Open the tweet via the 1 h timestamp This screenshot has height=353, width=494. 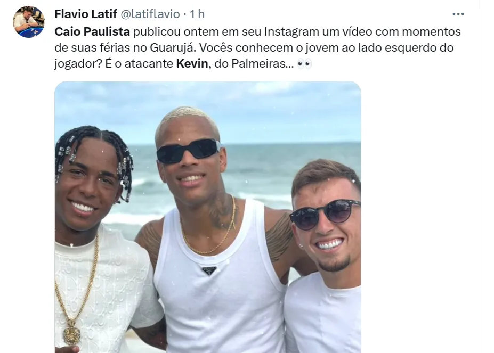coord(197,14)
